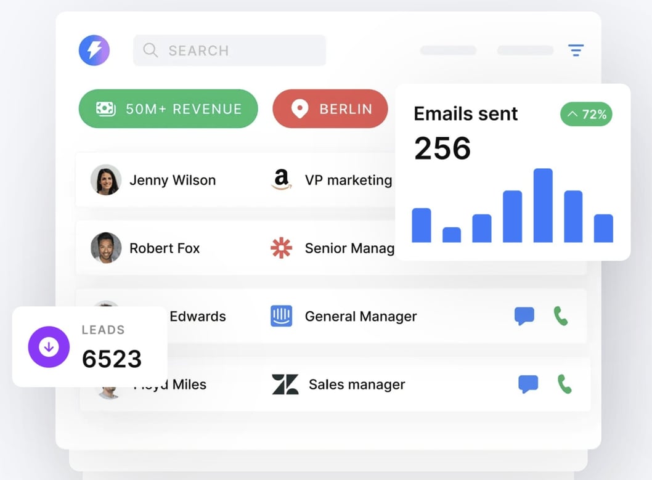
Task: Click the location pin icon in Berlin pill
Action: (300, 109)
